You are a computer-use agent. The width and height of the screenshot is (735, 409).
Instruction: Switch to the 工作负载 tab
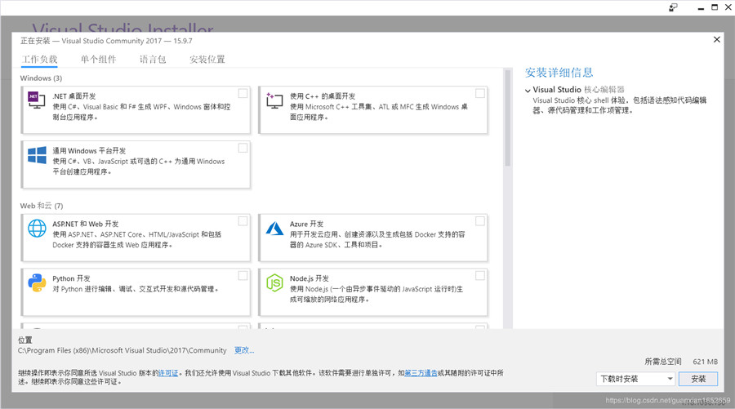pyautogui.click(x=39, y=60)
